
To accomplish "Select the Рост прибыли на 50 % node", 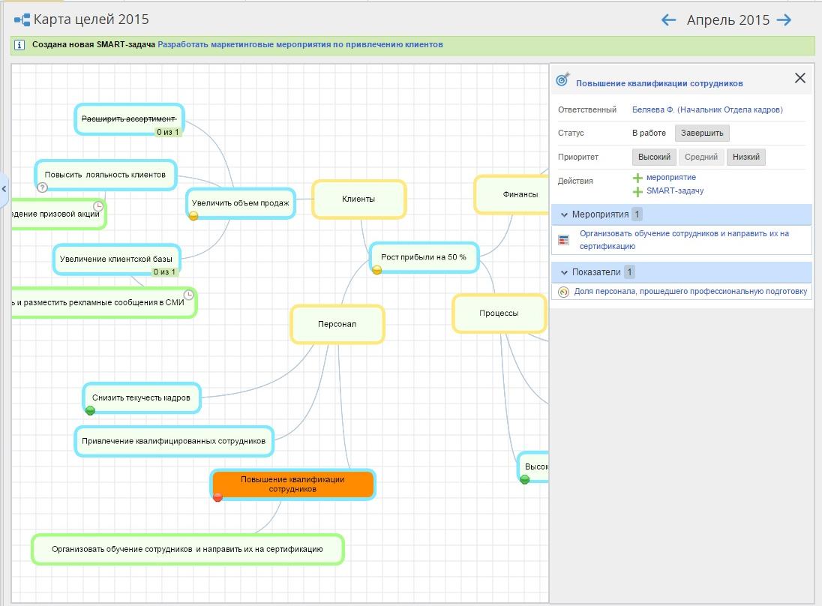I will click(424, 257).
